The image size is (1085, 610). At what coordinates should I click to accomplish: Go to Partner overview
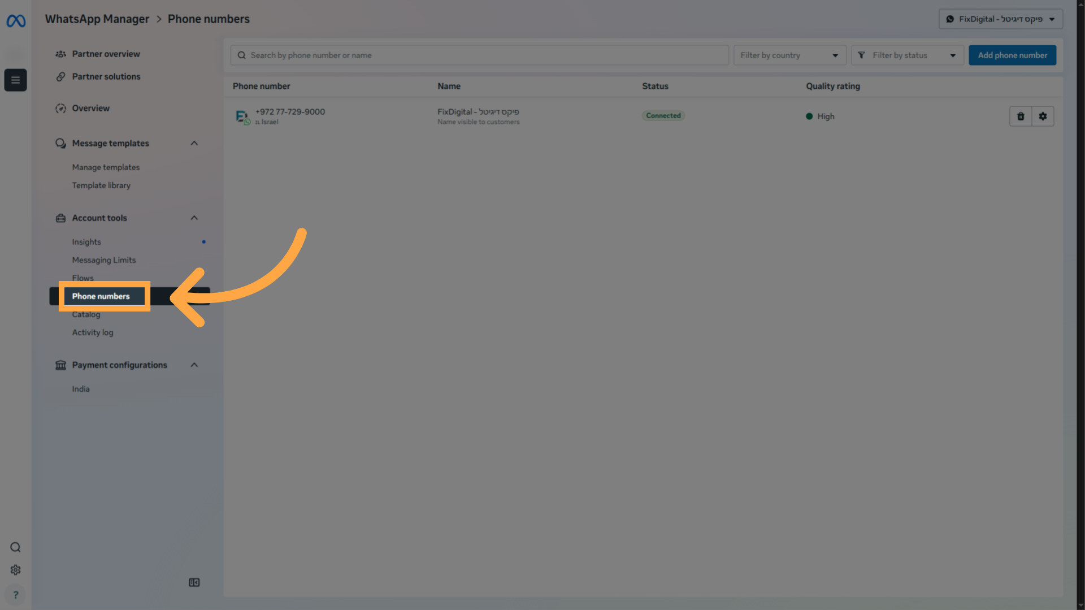pos(106,54)
